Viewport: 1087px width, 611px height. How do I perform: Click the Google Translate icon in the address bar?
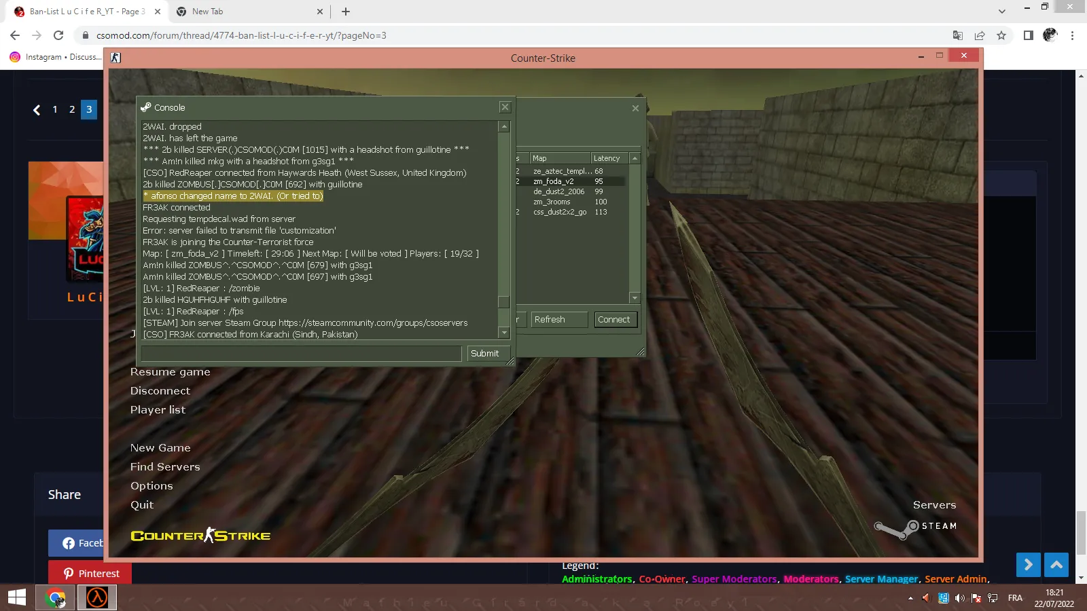coord(958,35)
